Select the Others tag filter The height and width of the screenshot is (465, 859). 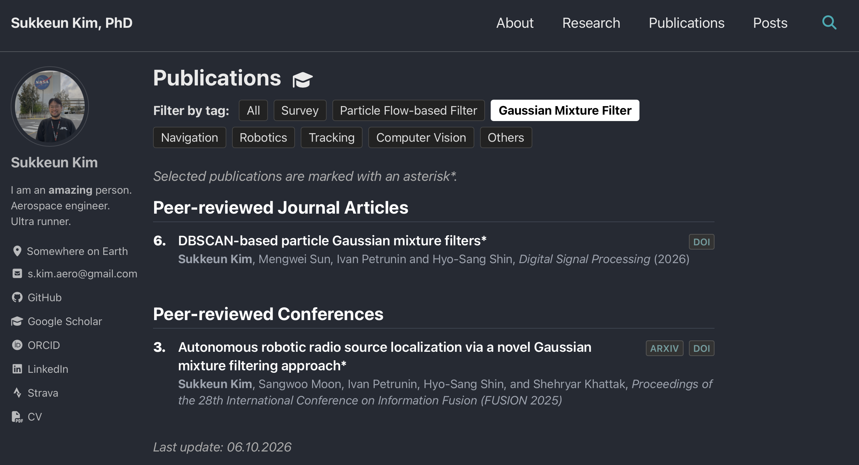[506, 137]
